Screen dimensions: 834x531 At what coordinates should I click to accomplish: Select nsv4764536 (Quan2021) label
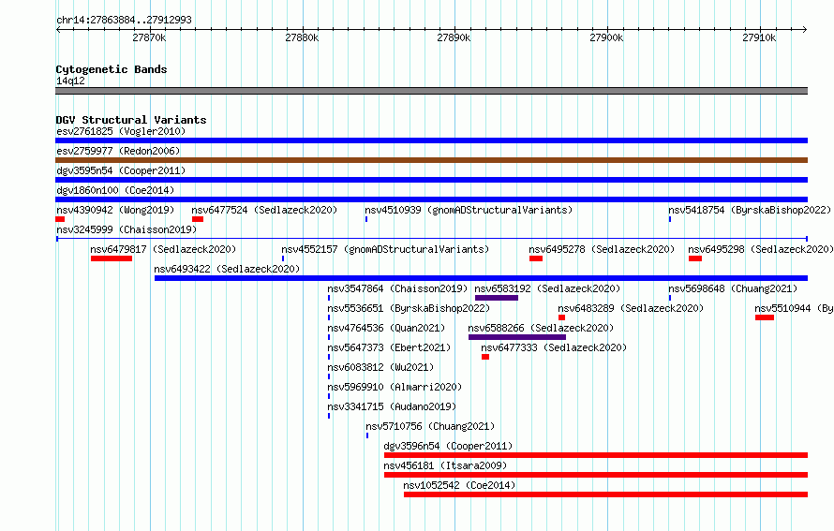point(386,328)
